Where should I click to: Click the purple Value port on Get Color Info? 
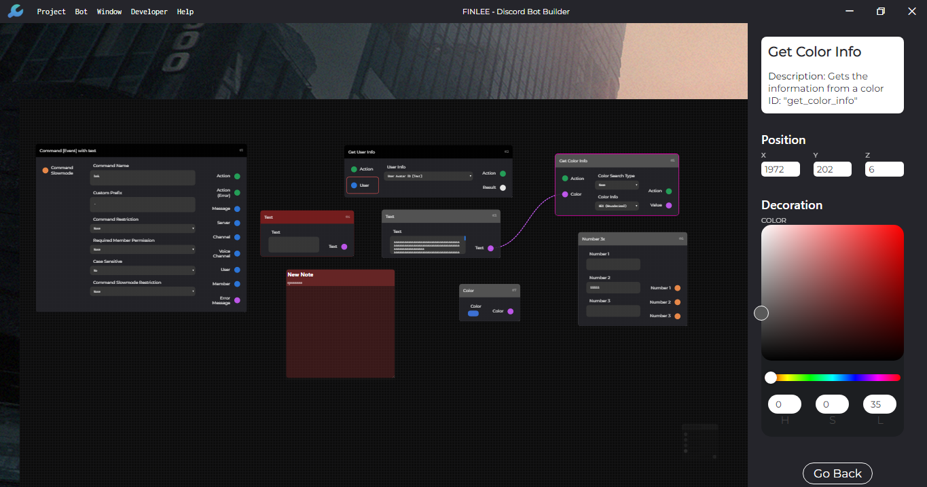[669, 205]
